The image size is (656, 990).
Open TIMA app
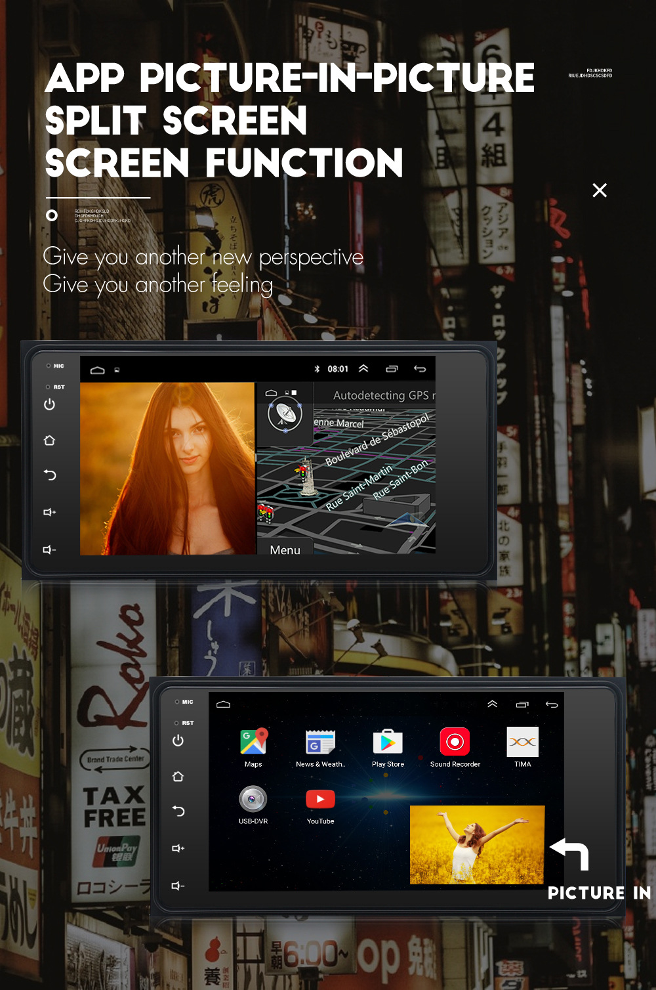coord(523,747)
